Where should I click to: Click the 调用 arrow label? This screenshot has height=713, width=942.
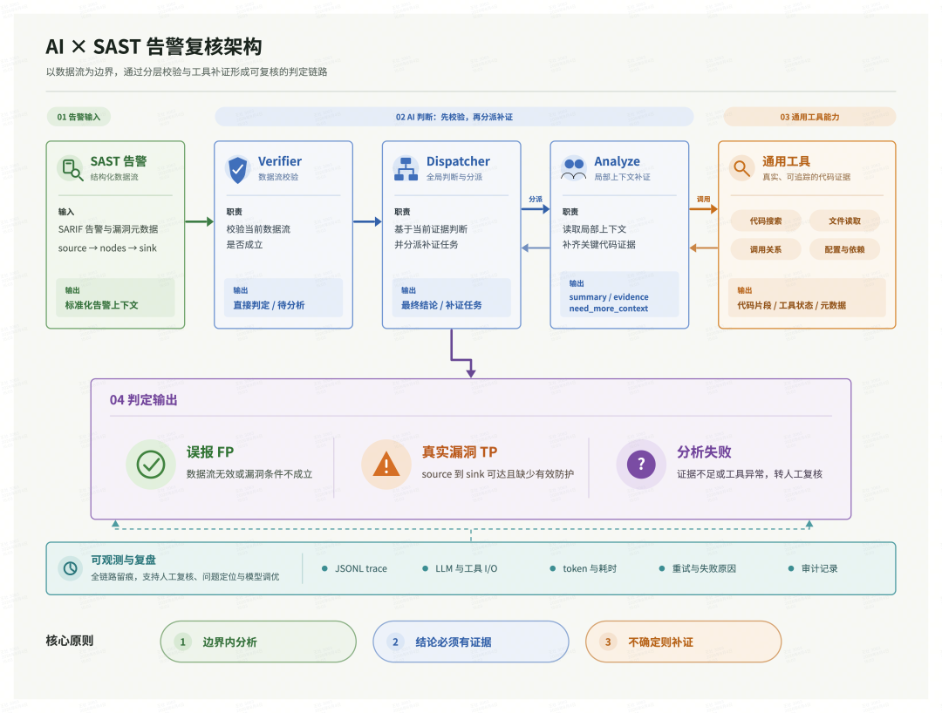click(704, 200)
